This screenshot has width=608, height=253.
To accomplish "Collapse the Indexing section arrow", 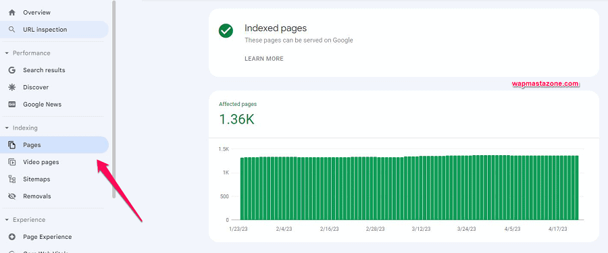I will (7, 128).
